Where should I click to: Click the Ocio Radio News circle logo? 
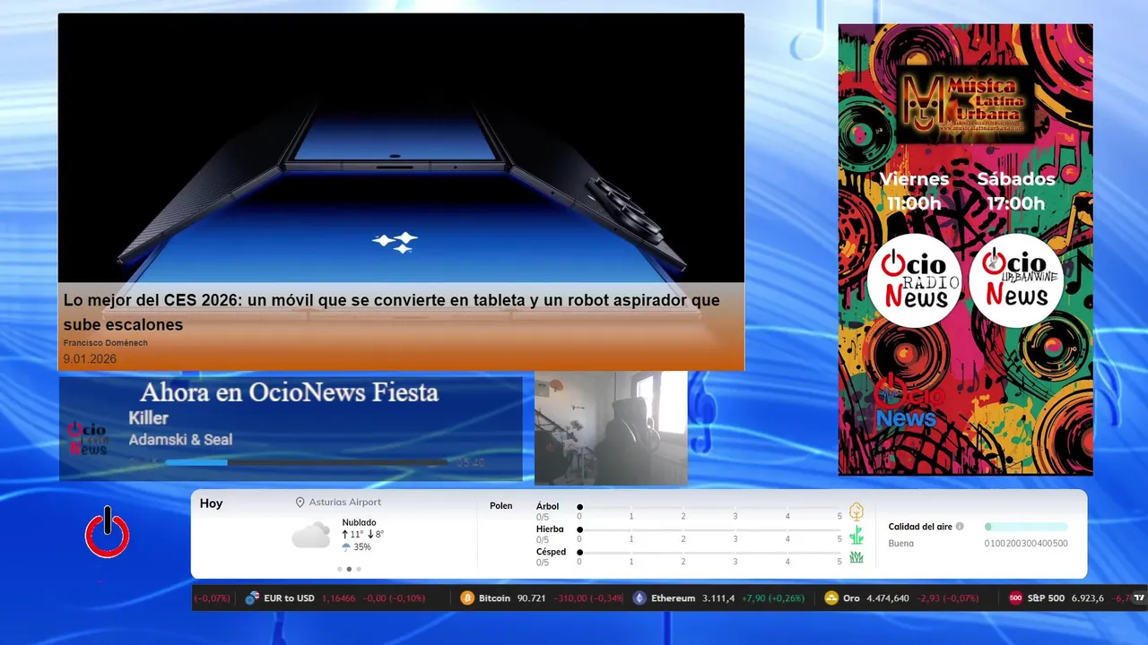tap(914, 280)
